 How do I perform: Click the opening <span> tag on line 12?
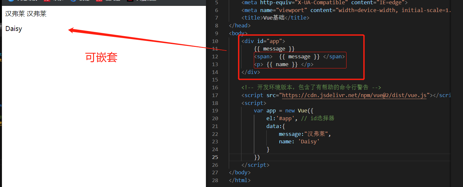[263, 57]
